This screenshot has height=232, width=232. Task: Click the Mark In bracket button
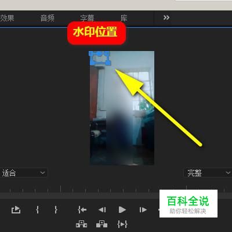point(38,209)
